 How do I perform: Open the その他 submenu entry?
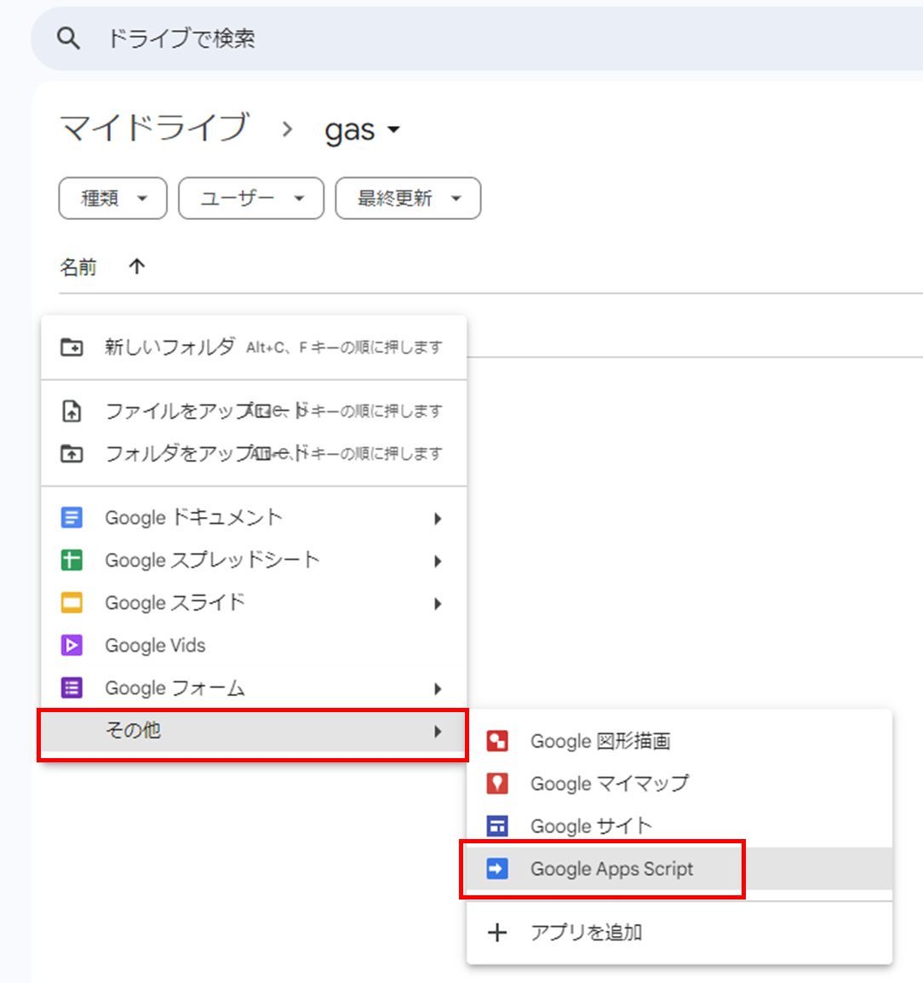click(254, 731)
